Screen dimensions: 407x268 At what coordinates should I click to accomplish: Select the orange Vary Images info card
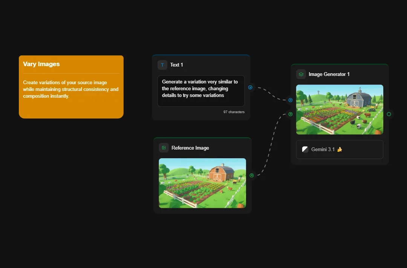click(x=71, y=86)
